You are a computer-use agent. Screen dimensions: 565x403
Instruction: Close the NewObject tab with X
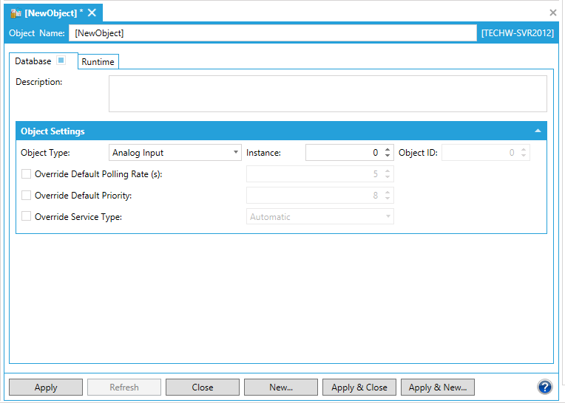pyautogui.click(x=92, y=13)
